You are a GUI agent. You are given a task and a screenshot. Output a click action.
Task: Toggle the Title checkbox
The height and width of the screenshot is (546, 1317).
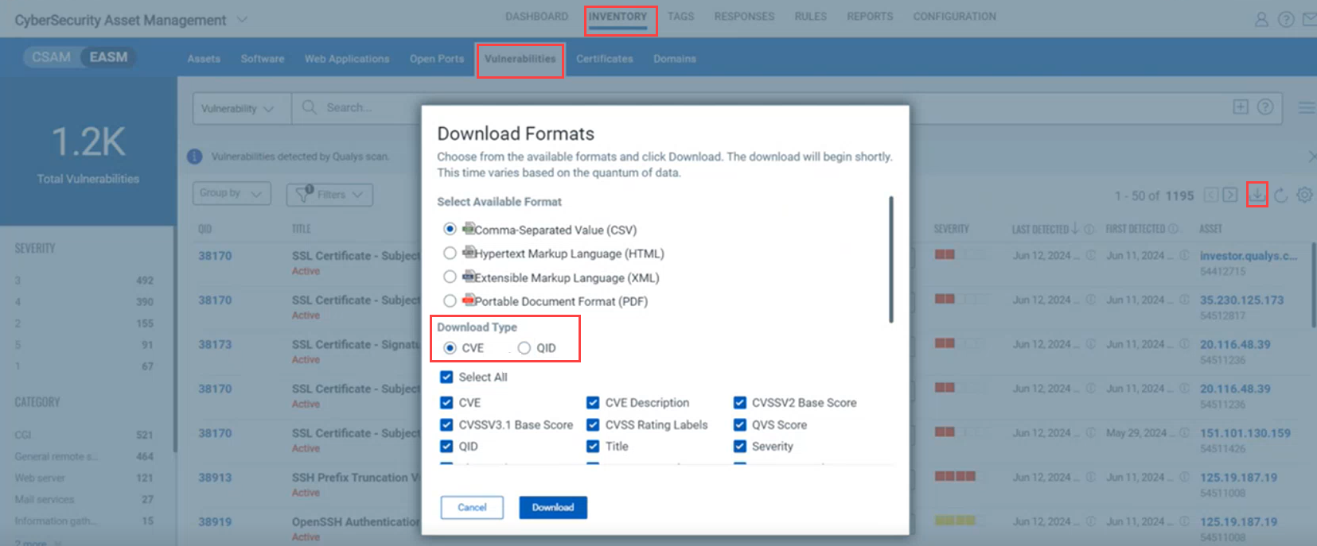pos(593,446)
